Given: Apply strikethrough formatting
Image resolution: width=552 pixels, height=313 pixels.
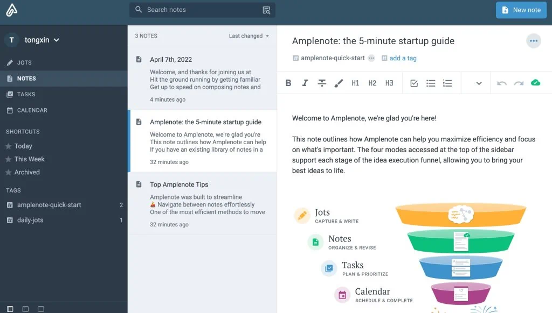Looking at the screenshot, I should tap(322, 83).
